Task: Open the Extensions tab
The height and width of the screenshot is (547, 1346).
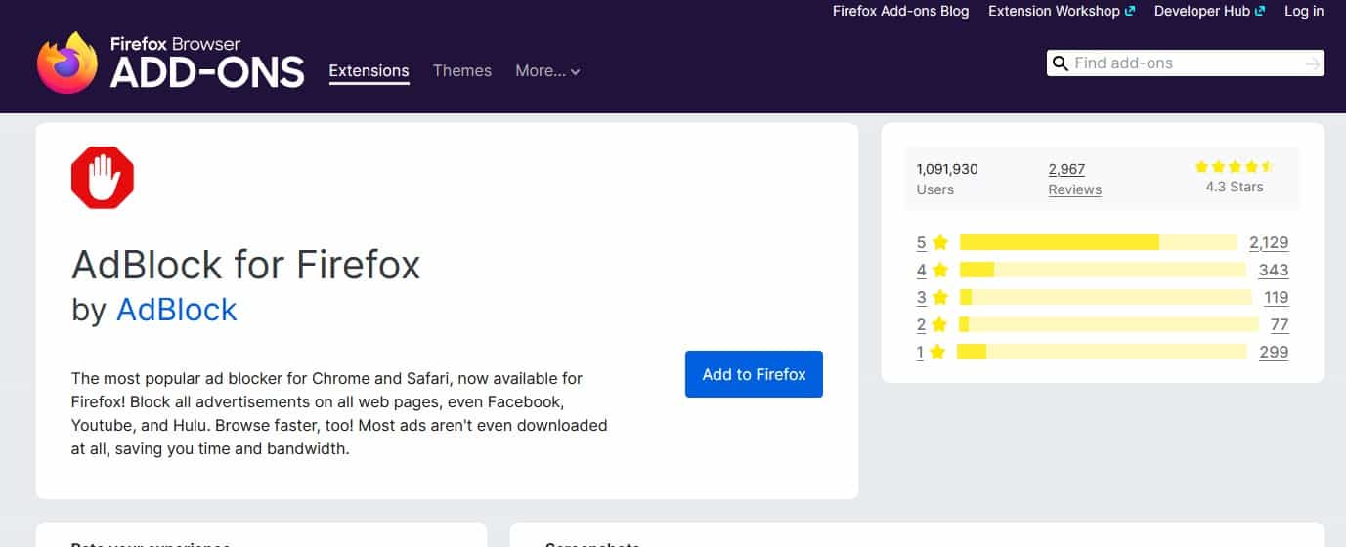Action: tap(369, 71)
